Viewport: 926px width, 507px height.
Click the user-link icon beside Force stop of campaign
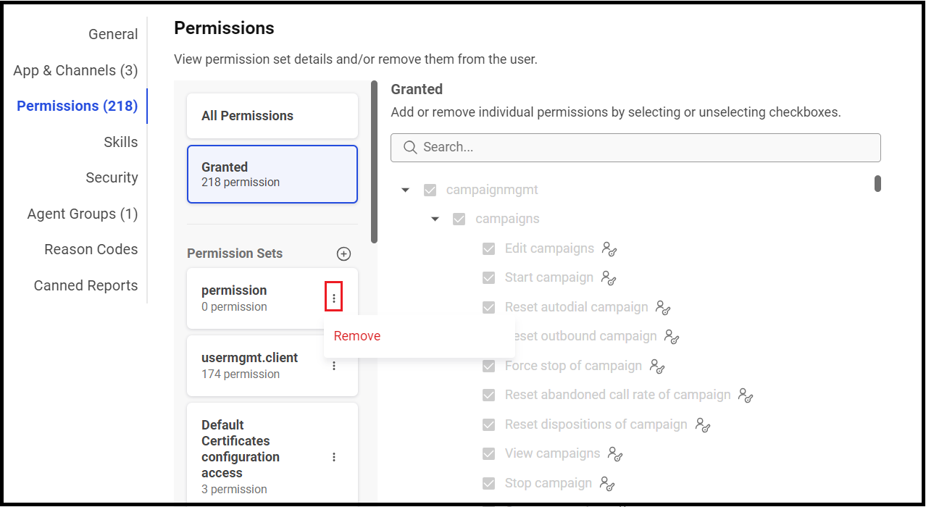tap(656, 366)
